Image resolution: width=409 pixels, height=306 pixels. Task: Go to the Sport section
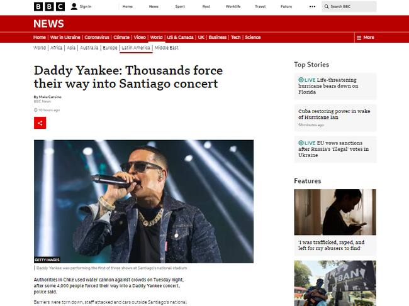point(180,6)
